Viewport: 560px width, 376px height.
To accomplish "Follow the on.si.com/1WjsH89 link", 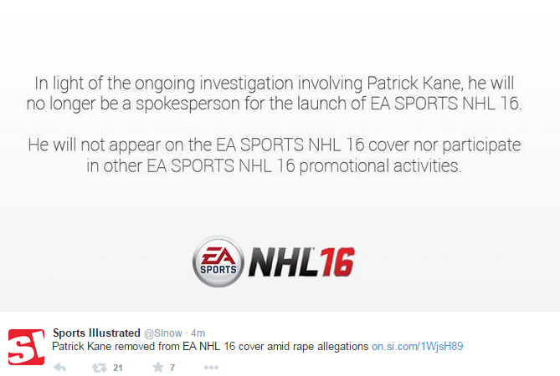I will (x=418, y=347).
